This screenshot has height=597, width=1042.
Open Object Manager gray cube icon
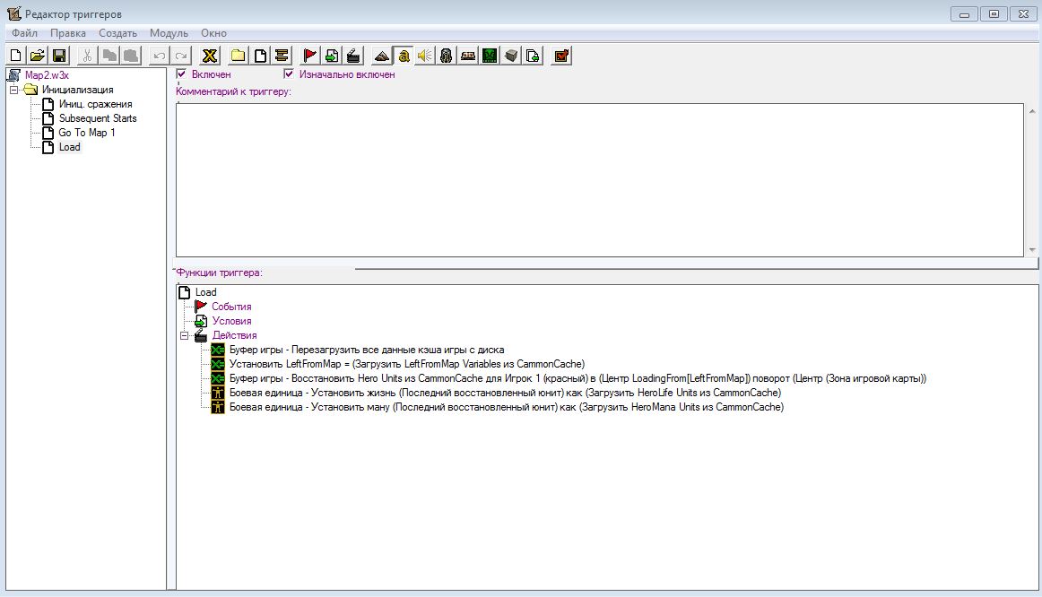(x=511, y=56)
